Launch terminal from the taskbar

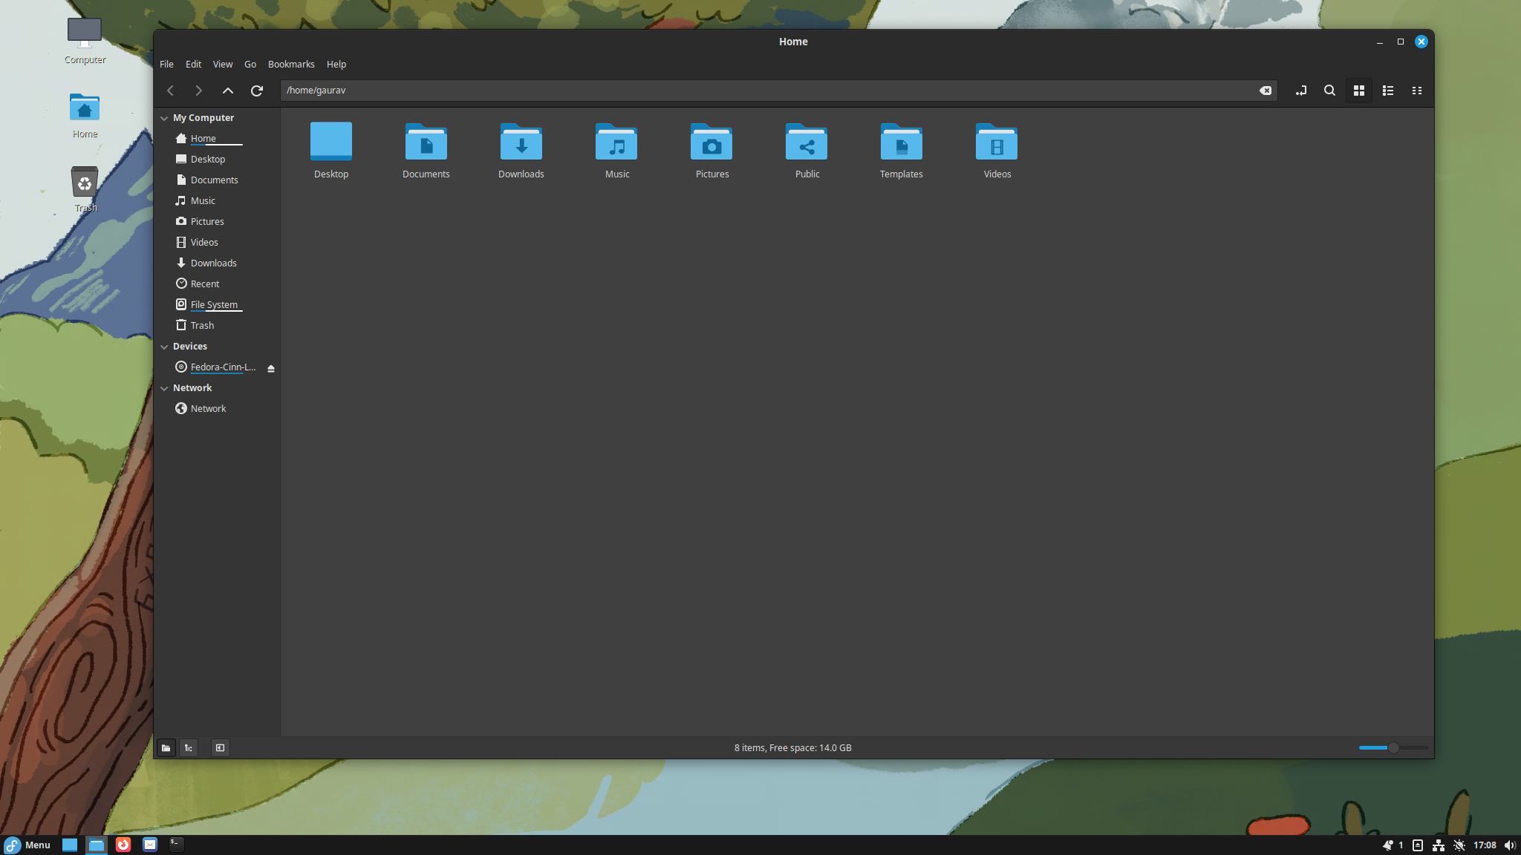176,845
